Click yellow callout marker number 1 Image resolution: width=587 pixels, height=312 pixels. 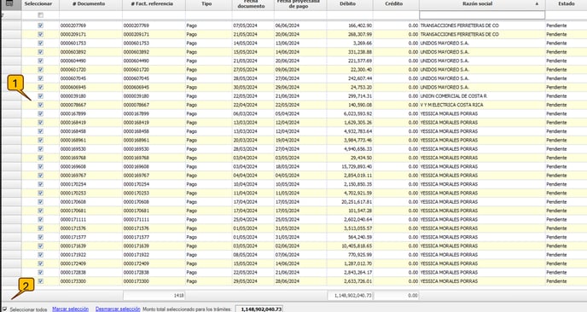coord(15,83)
